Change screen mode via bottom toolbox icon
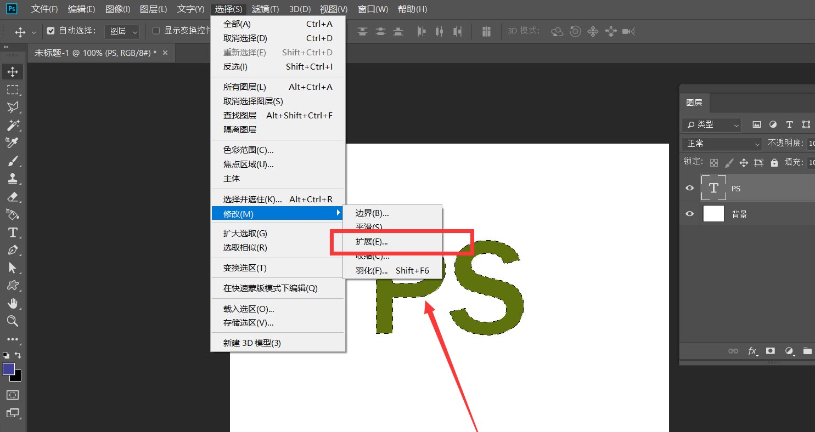The width and height of the screenshot is (815, 432). pyautogui.click(x=13, y=413)
